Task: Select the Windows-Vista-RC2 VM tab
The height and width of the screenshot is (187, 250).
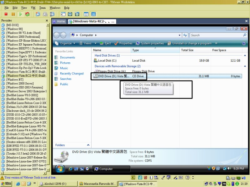Action: [92, 22]
